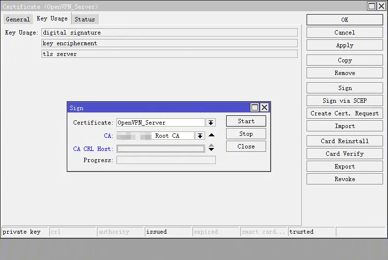
Task: Switch to the General tab
Action: pyautogui.click(x=18, y=19)
